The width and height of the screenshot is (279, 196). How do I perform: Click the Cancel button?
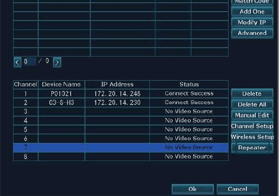(237, 189)
